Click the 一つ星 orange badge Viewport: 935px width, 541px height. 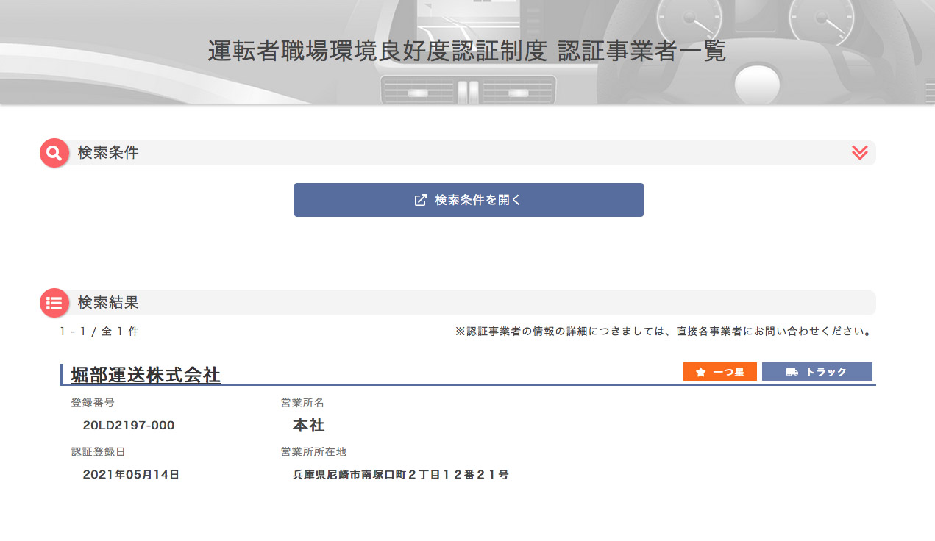720,372
